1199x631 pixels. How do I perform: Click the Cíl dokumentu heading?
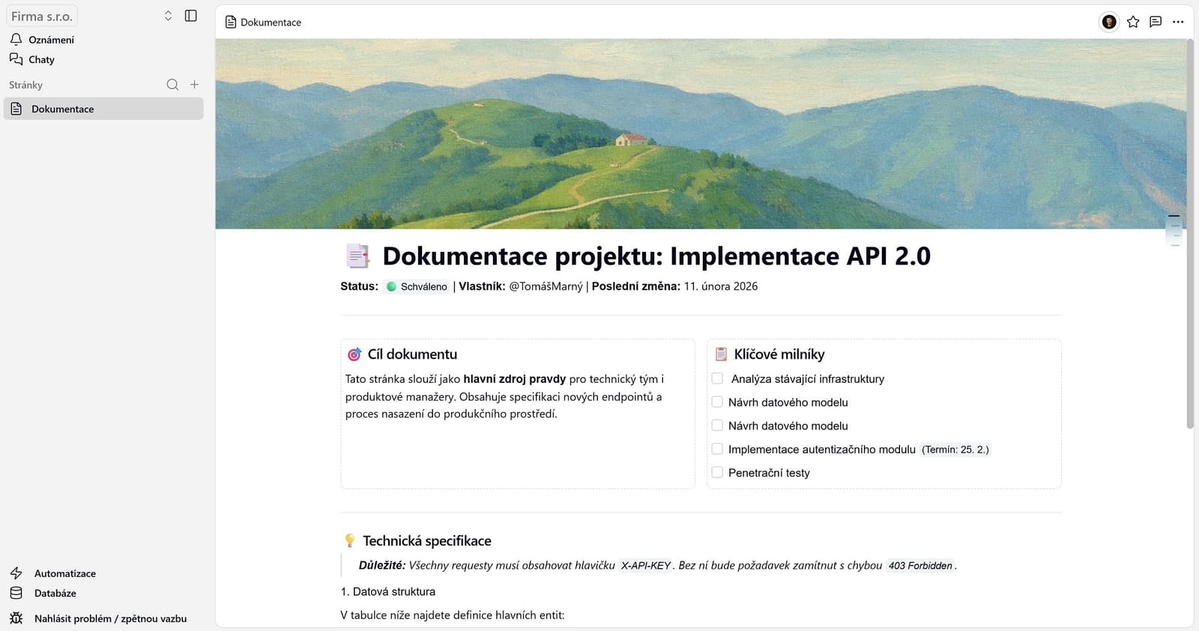[x=412, y=354]
